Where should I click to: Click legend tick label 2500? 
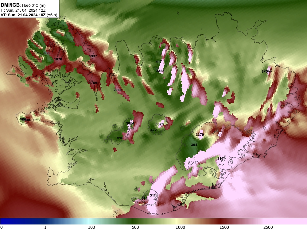[268, 227]
